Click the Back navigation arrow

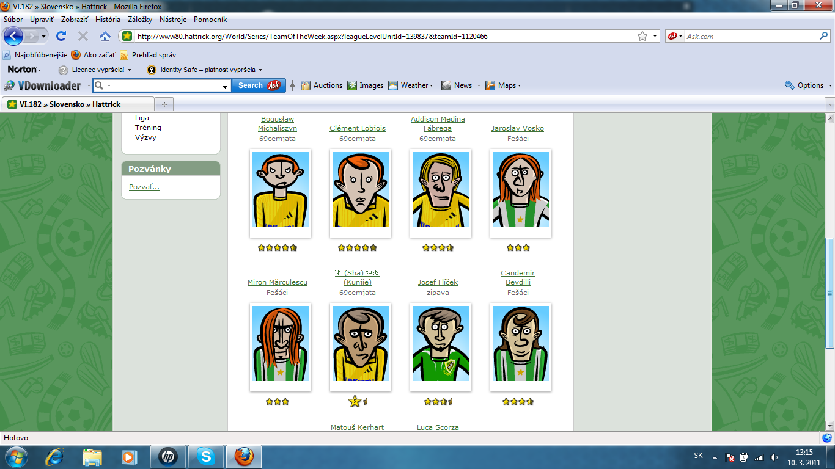[13, 36]
